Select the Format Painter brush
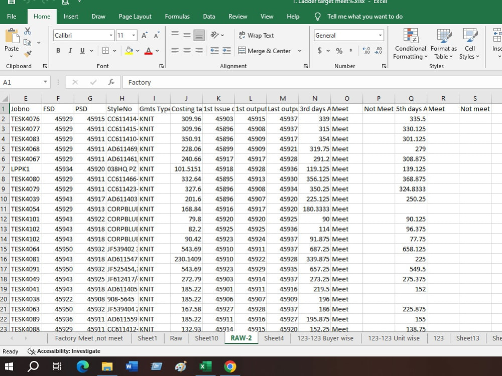Image resolution: width=502 pixels, height=376 pixels. click(x=28, y=54)
